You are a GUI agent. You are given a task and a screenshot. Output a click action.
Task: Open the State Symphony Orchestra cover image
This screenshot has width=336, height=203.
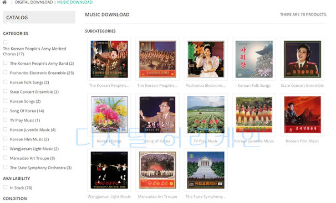(x=206, y=170)
